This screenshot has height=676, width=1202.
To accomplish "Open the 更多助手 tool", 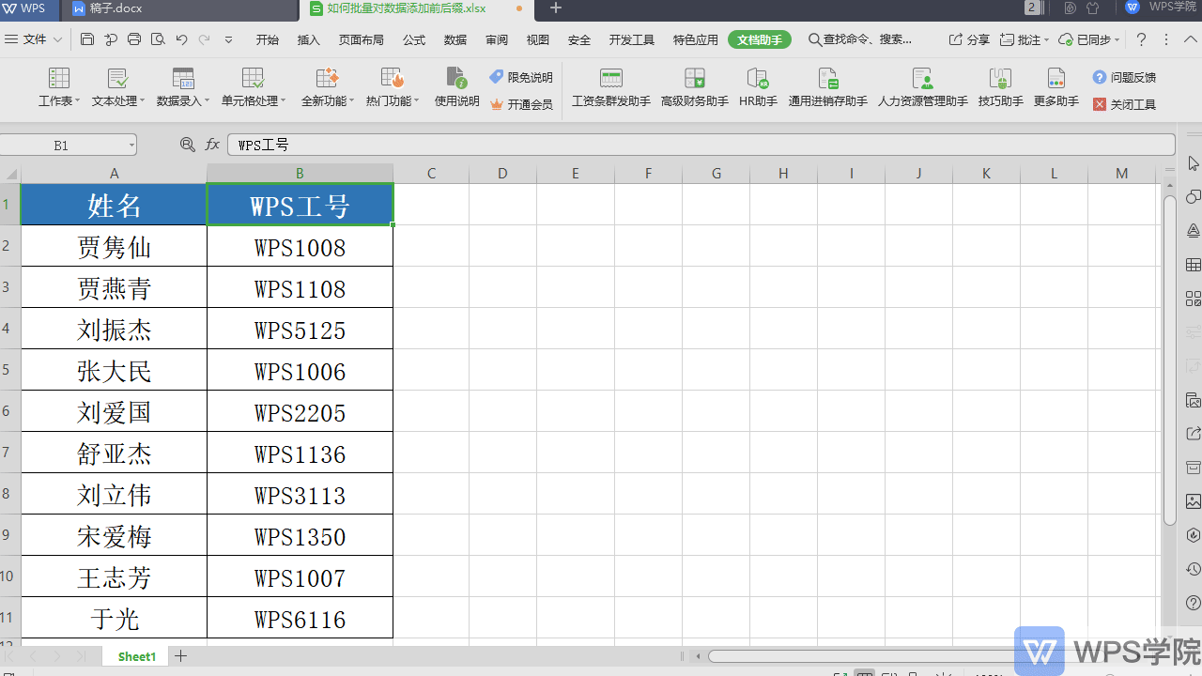I will point(1056,87).
